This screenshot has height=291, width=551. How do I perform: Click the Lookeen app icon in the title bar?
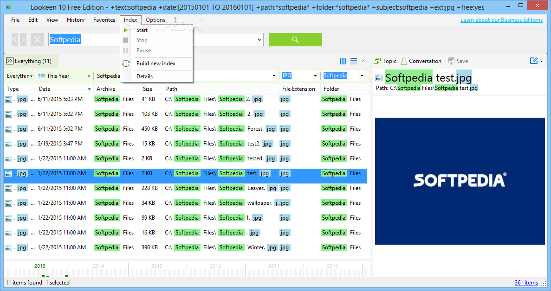(9, 7)
